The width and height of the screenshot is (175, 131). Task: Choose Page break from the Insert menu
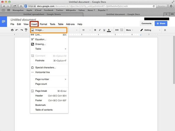point(49,91)
